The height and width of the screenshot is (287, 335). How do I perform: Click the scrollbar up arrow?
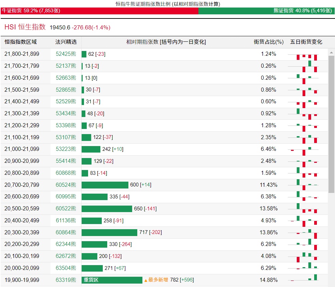click(331, 52)
